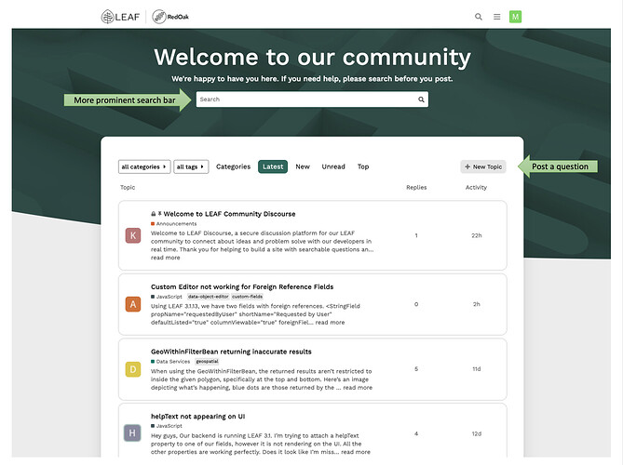Click into the banner Search field
The height and width of the screenshot is (465, 623).
[x=312, y=100]
